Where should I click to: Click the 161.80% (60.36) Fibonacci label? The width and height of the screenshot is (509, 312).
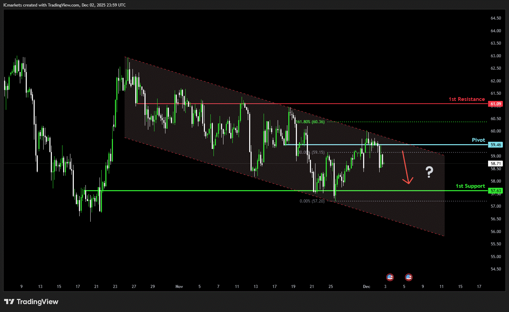[310, 122]
